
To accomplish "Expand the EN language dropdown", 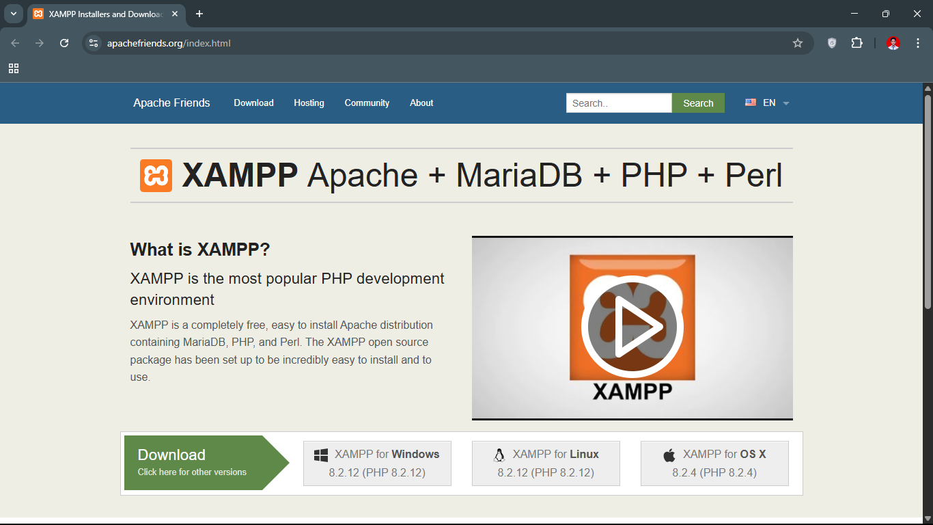I will pyautogui.click(x=768, y=103).
